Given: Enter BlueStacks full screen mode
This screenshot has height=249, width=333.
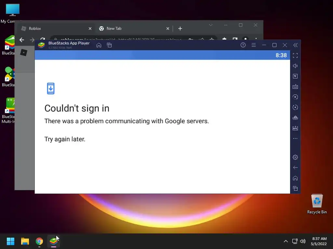Looking at the screenshot, I should tap(295, 55).
